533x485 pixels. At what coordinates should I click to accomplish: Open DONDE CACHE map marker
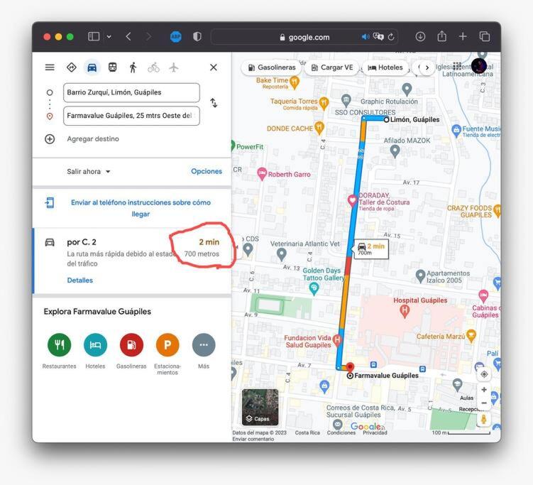click(x=319, y=129)
